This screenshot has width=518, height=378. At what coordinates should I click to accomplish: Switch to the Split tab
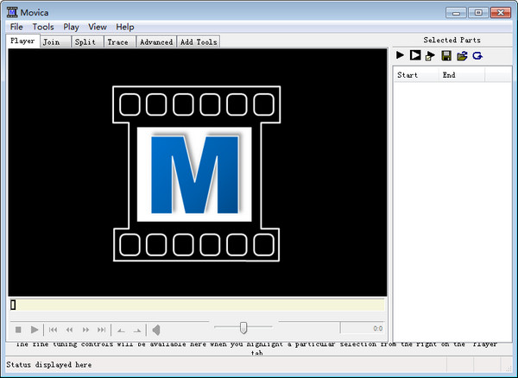click(x=85, y=41)
